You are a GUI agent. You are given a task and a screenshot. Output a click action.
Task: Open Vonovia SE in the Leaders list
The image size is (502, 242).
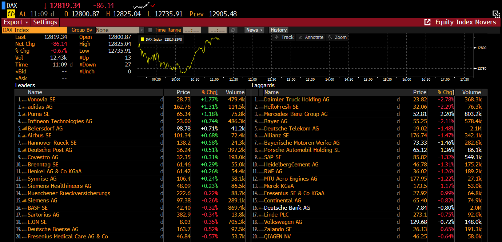click(x=41, y=100)
